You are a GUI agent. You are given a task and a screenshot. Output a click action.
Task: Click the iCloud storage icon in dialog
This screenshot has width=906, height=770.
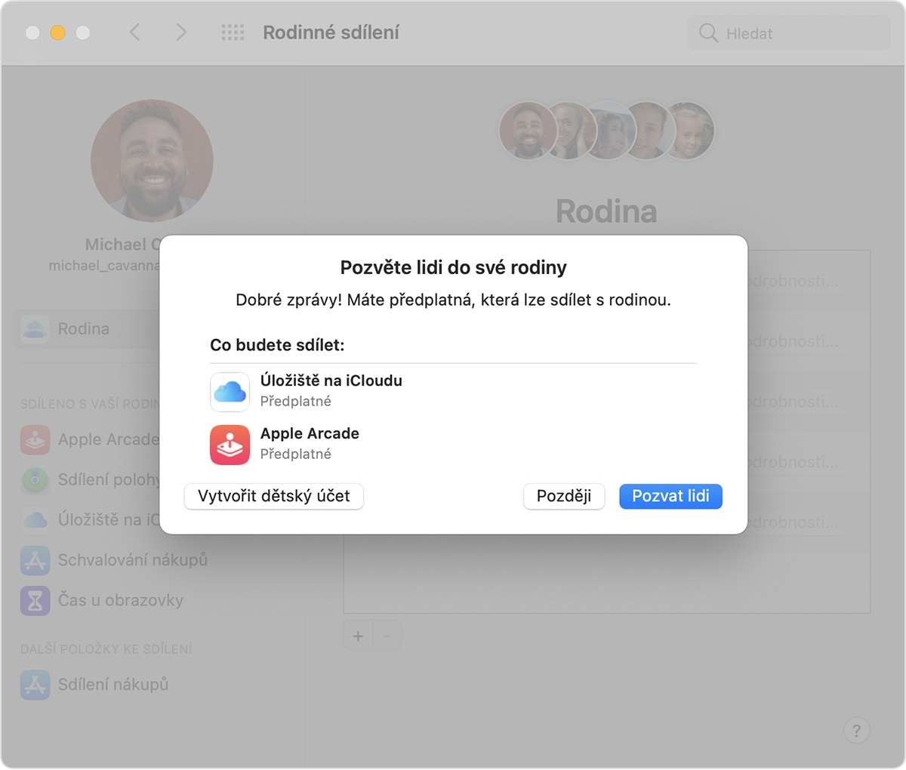(230, 391)
